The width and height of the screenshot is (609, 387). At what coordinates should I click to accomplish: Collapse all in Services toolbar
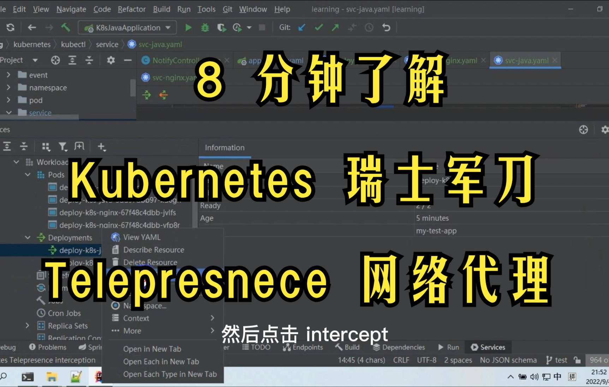point(24,146)
